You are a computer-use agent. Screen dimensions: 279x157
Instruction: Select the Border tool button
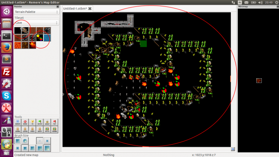18,122
